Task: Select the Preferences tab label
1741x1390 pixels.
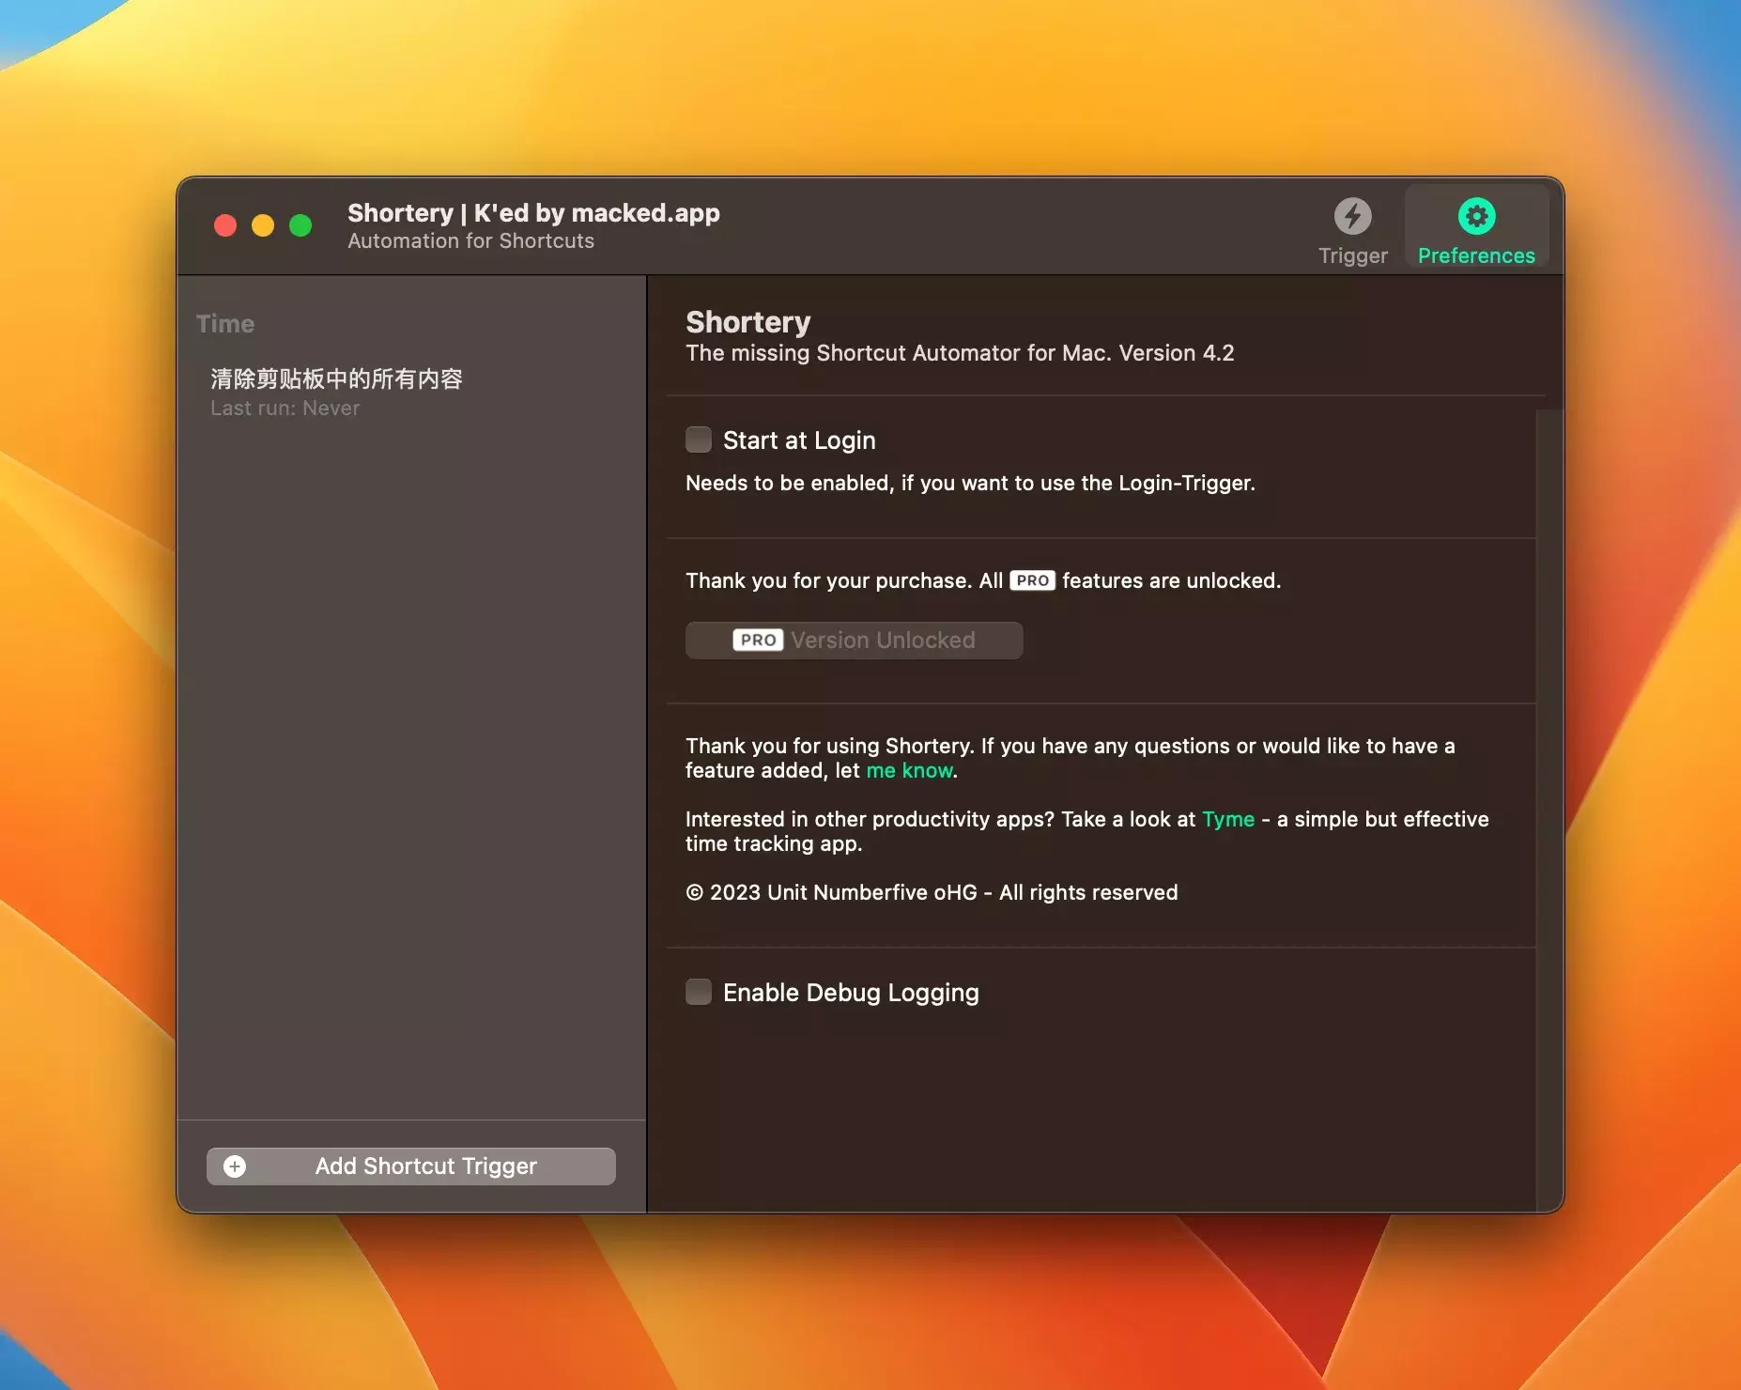Action: coord(1476,255)
